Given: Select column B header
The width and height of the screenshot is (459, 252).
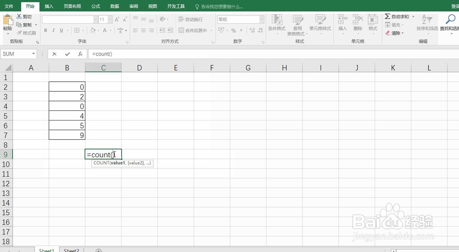Looking at the screenshot, I should click(67, 68).
